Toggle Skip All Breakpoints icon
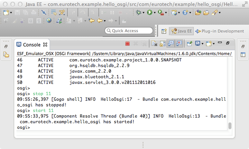The width and height of the screenshot is (249, 149). pyautogui.click(x=44, y=12)
